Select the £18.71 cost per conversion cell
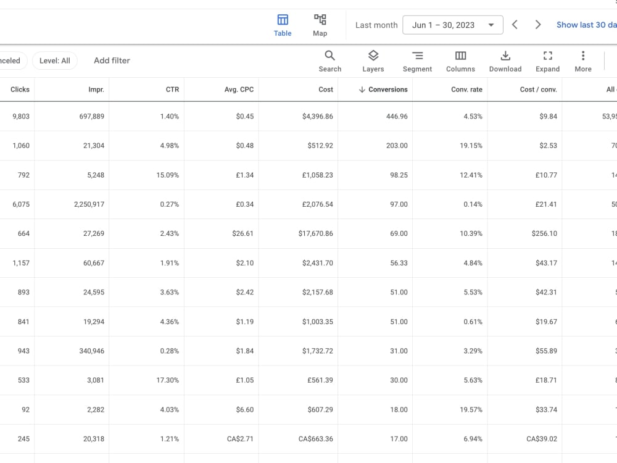Screen dimensions: 617x463 [546, 380]
